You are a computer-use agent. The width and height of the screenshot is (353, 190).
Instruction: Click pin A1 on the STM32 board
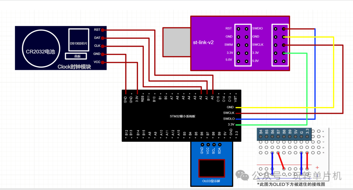(207, 98)
